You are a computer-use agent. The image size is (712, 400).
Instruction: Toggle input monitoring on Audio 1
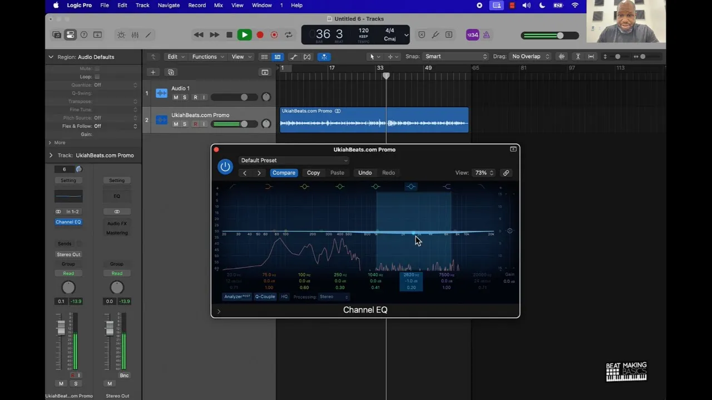[204, 97]
